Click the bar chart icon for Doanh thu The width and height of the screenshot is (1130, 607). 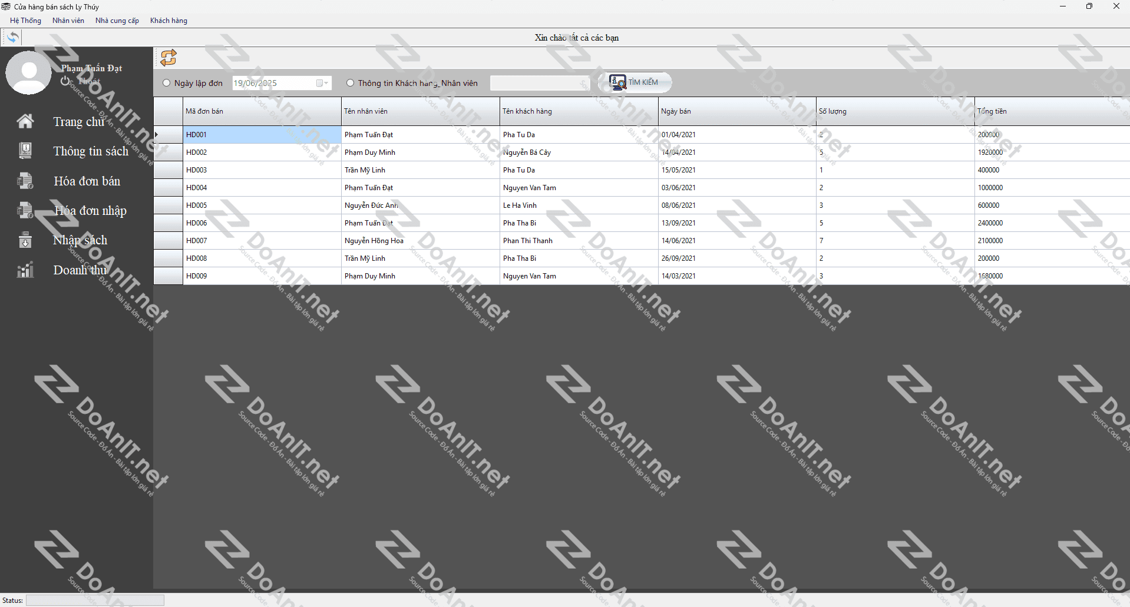coord(25,270)
